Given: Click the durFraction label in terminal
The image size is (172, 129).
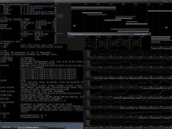Looking at the screenshot, I should [6, 28].
